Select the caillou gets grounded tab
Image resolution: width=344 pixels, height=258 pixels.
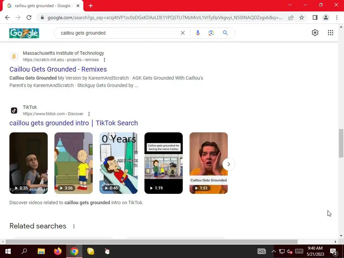43,6
